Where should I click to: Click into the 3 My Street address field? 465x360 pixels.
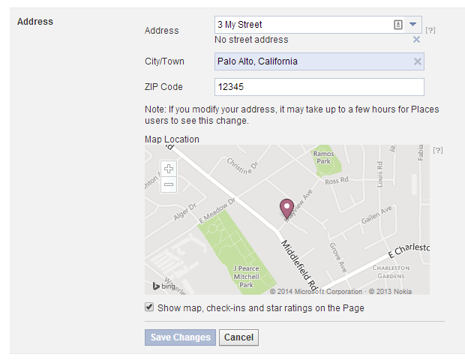point(302,25)
